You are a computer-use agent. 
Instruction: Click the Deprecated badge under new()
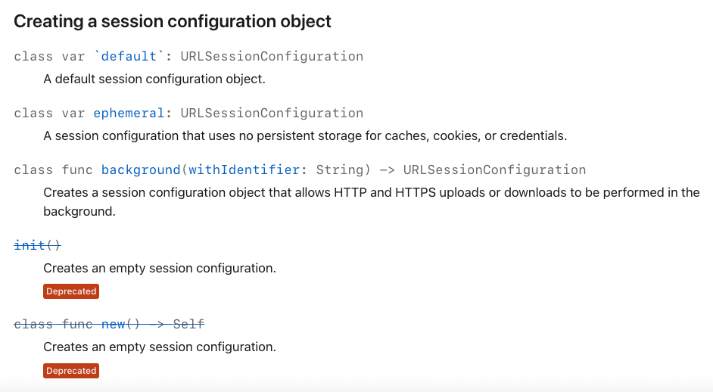coord(71,371)
